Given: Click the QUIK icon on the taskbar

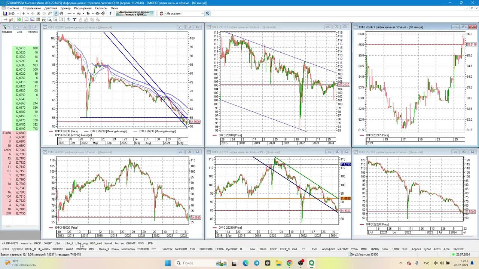Looking at the screenshot, I should tap(311, 263).
